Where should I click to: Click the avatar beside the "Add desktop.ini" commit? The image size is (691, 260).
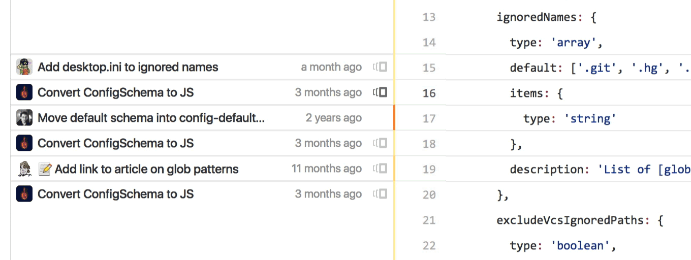click(x=24, y=67)
